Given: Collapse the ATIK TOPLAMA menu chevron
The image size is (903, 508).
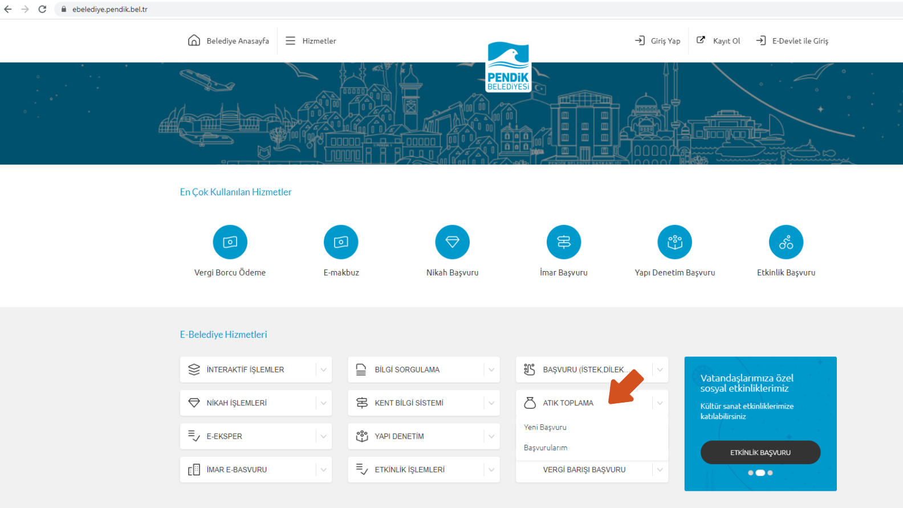Looking at the screenshot, I should [x=660, y=403].
